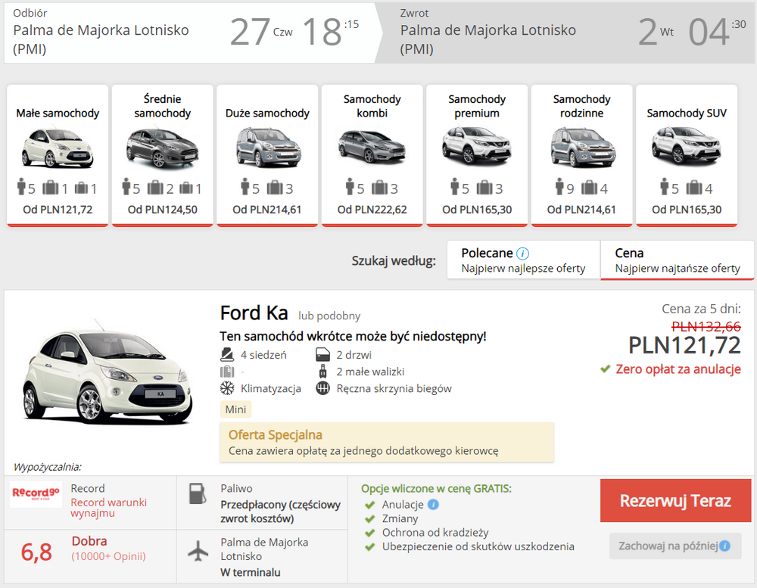Click the luggage icon in Samochody SUV card
Screen dimensions: 757x588
(x=694, y=187)
